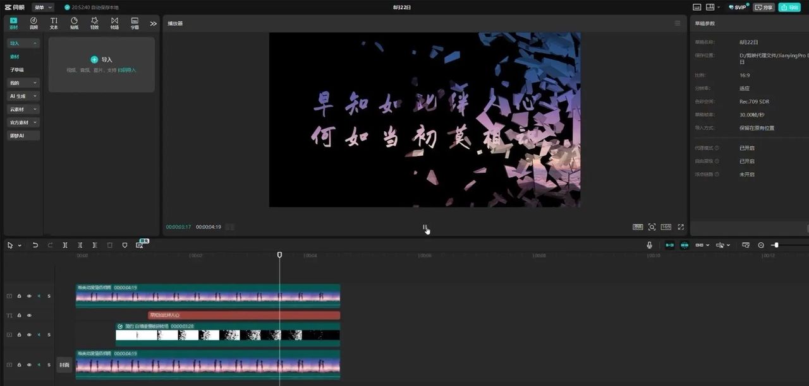Click the 封面 cover button on the timeline
Image resolution: width=809 pixels, height=386 pixels.
click(x=64, y=365)
